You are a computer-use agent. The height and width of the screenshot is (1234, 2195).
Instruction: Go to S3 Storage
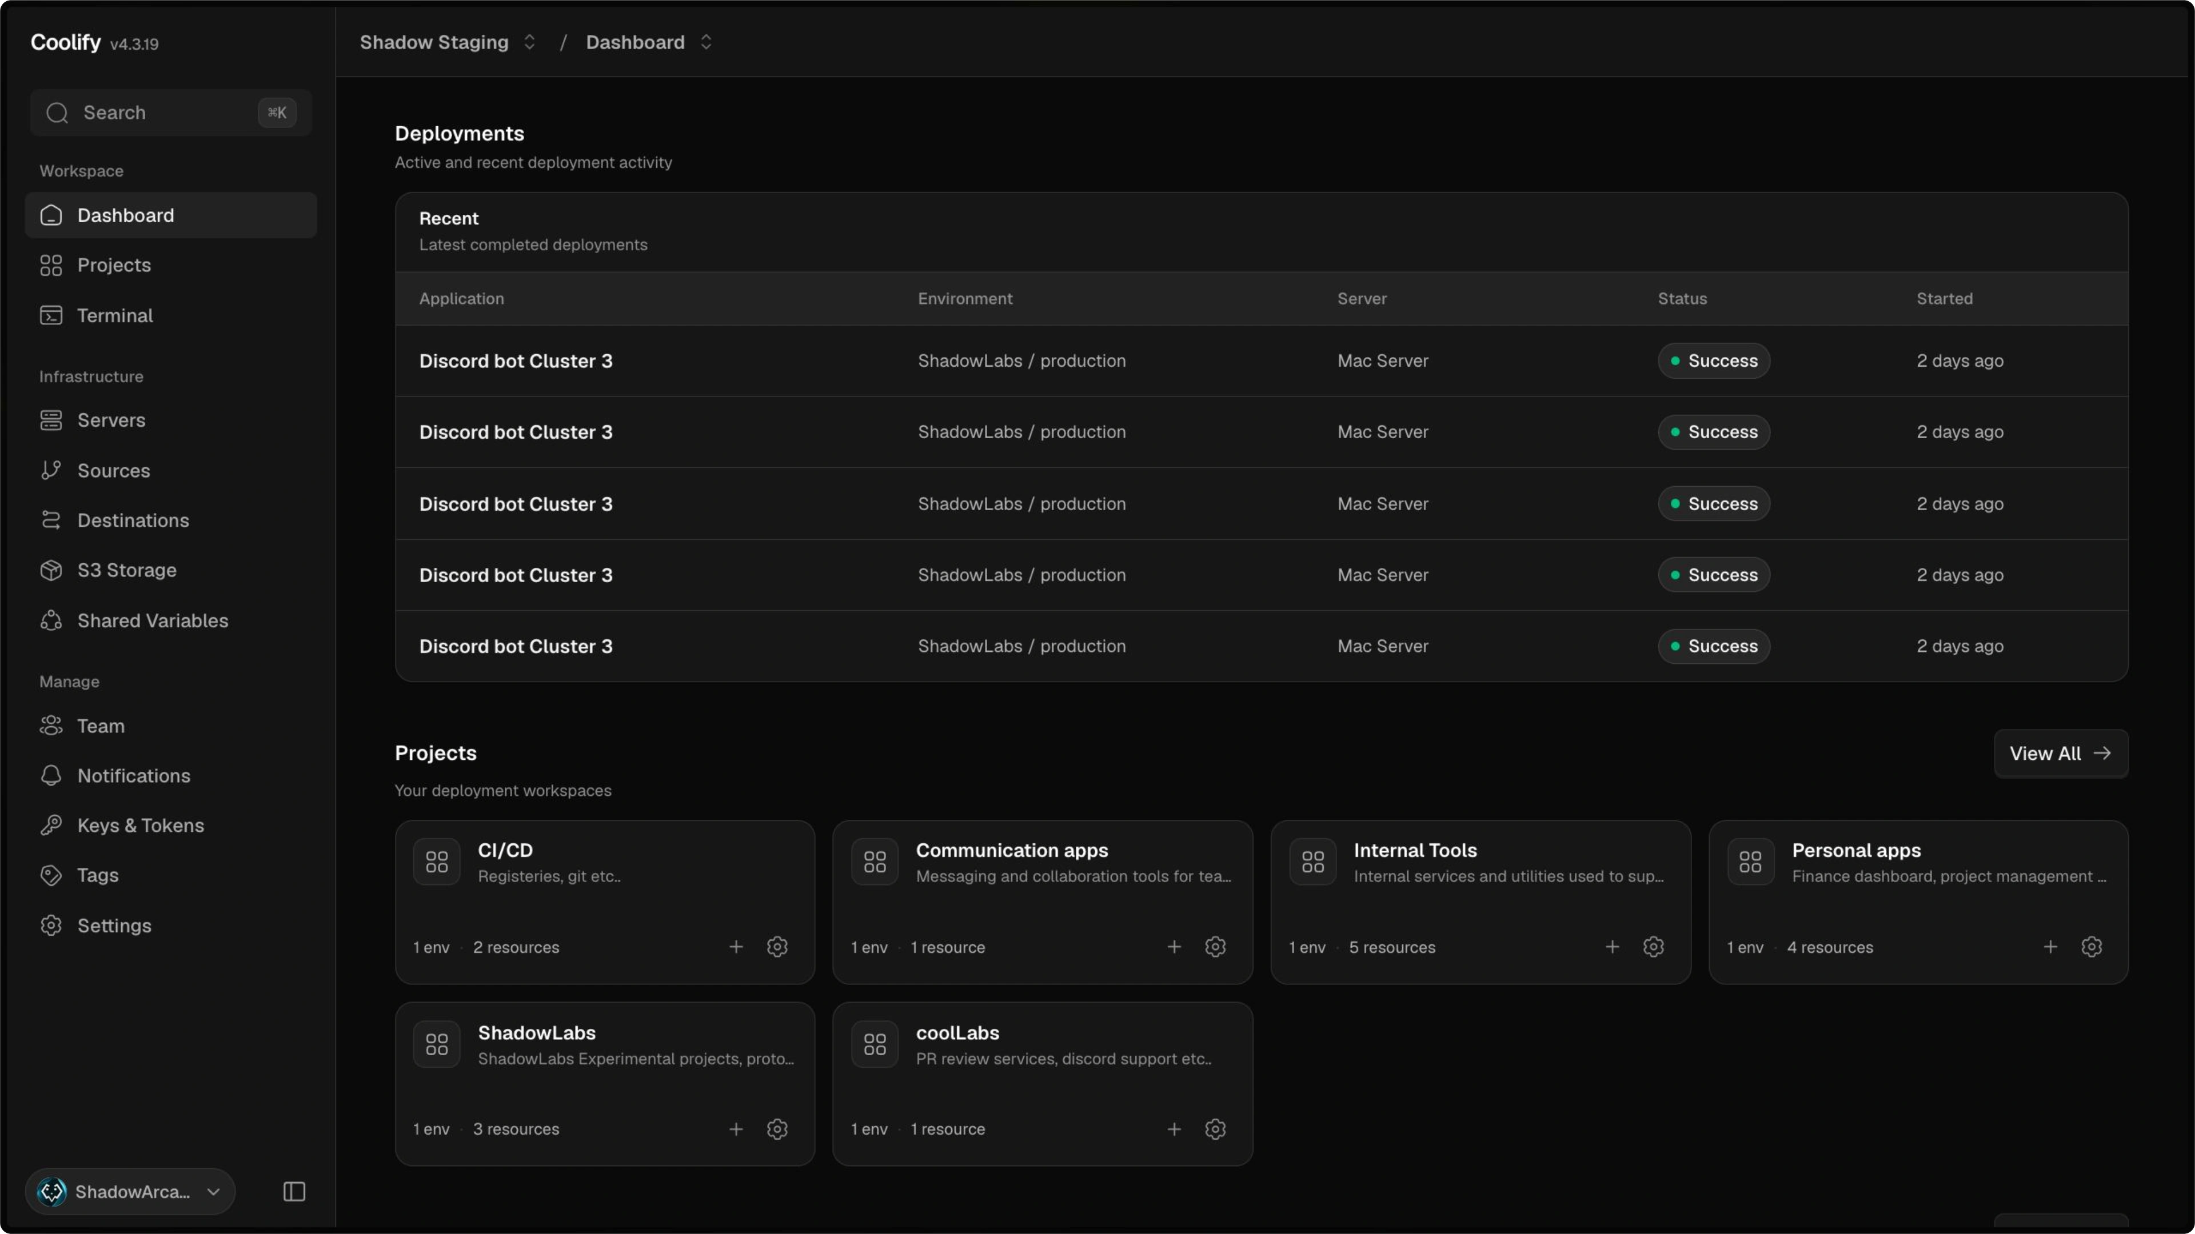(x=170, y=570)
